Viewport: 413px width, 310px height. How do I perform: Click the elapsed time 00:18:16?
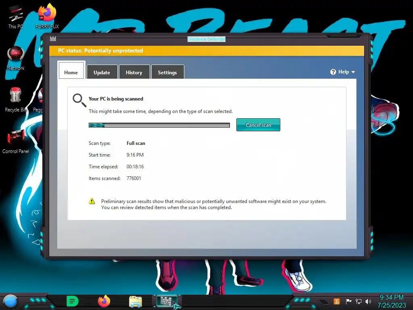click(135, 167)
